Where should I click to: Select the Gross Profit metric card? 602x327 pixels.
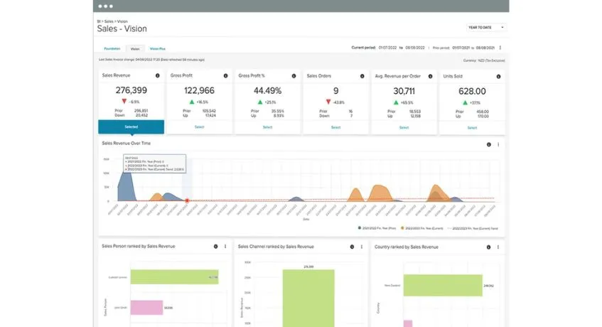pos(199,127)
